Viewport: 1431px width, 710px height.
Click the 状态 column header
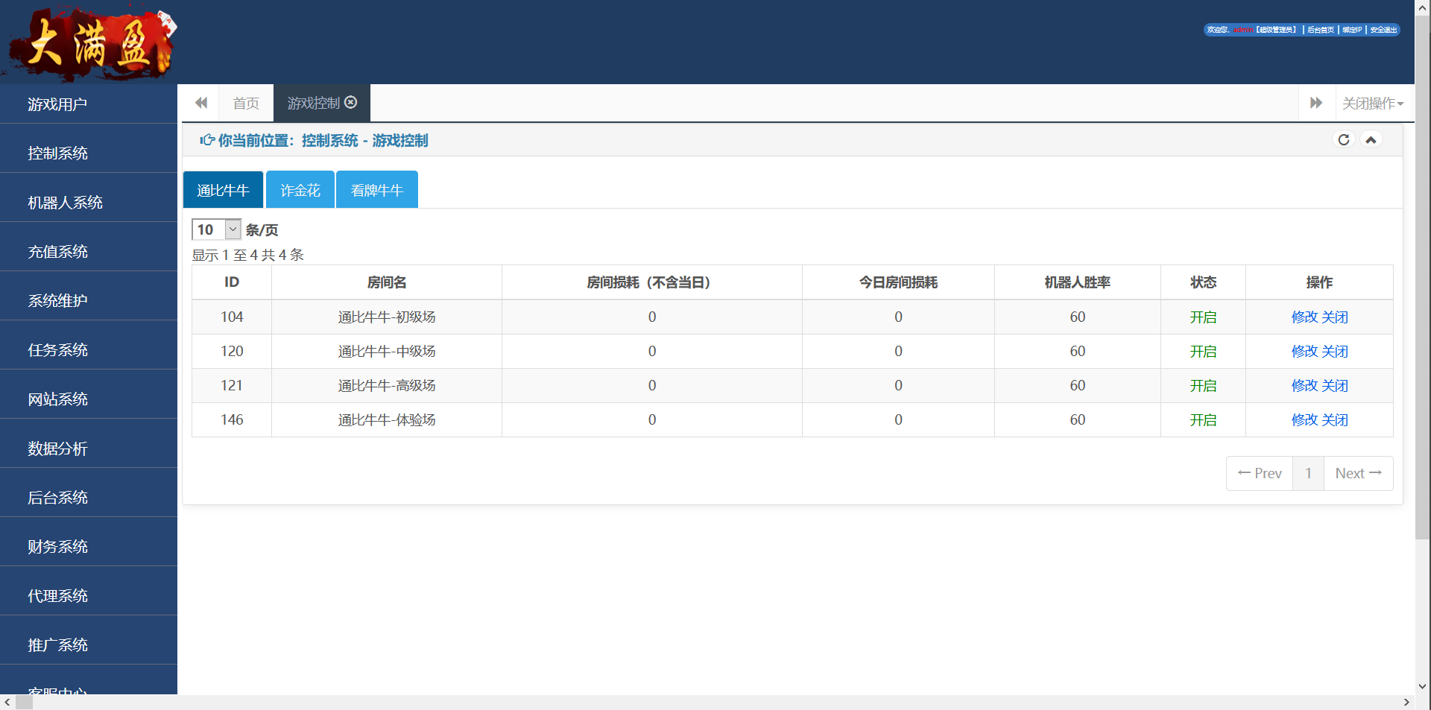pos(1203,282)
